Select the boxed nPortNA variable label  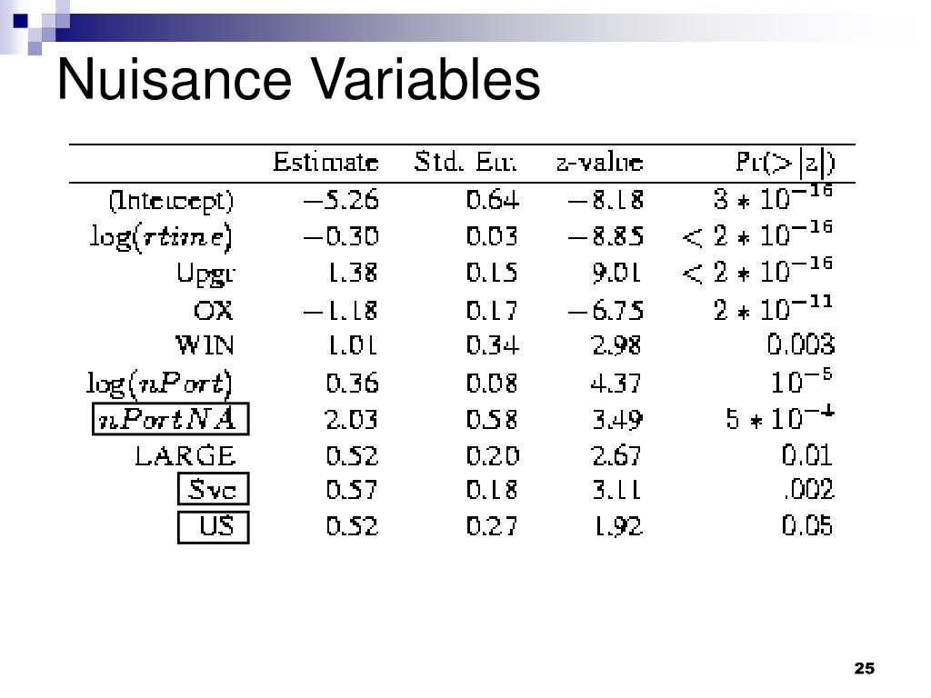pos(170,419)
